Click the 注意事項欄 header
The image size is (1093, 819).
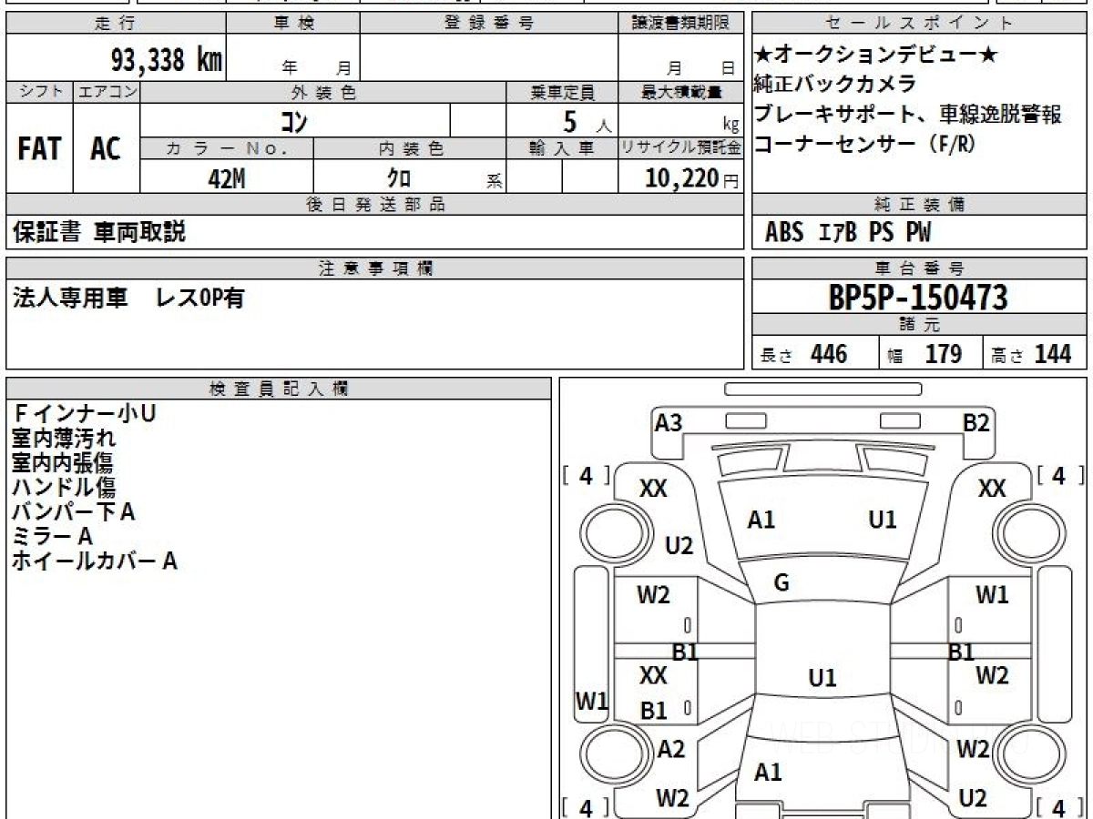374,268
